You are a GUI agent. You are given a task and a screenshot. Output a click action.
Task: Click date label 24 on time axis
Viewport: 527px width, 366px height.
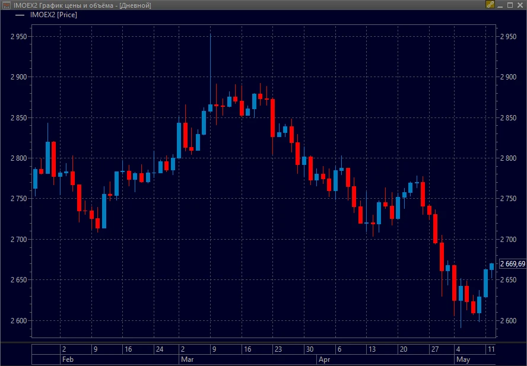coord(160,349)
